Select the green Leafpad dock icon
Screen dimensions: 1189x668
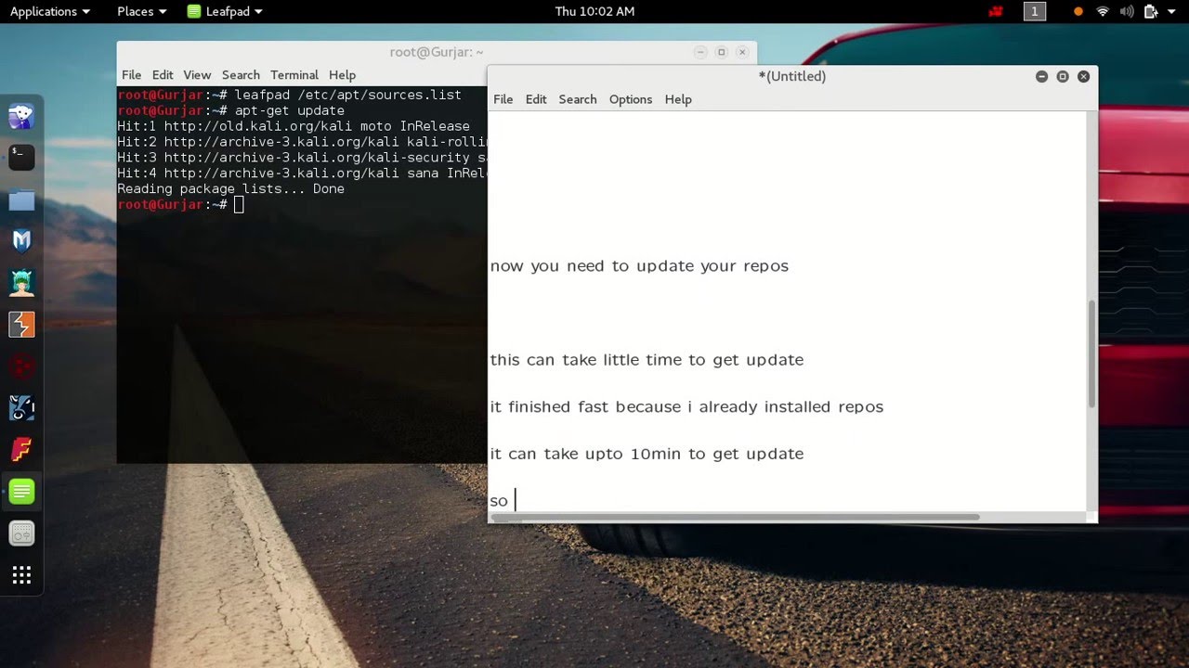[21, 492]
